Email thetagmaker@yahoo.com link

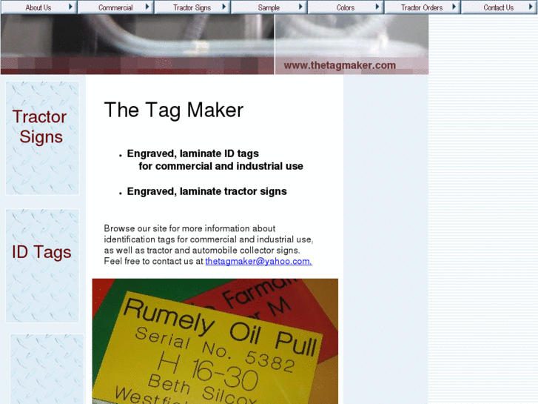pyautogui.click(x=259, y=262)
